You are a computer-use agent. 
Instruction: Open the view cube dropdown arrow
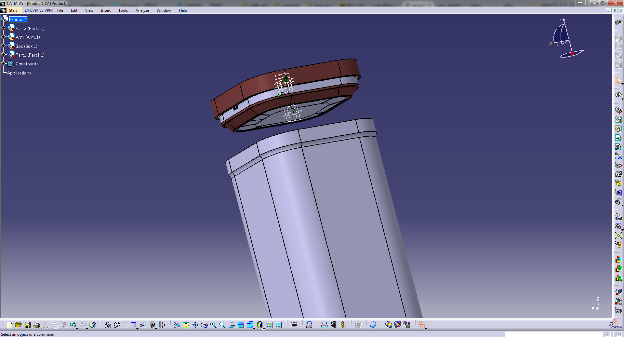tap(254, 329)
